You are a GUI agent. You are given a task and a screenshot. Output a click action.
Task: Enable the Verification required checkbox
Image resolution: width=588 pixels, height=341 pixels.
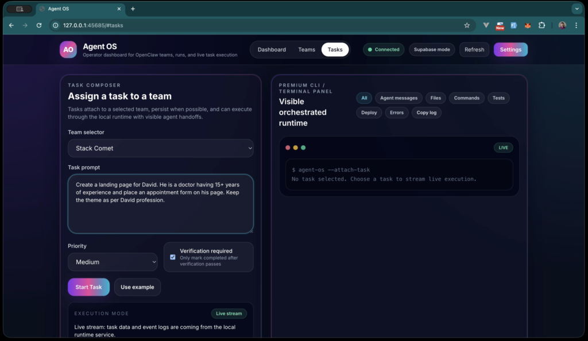[173, 257]
